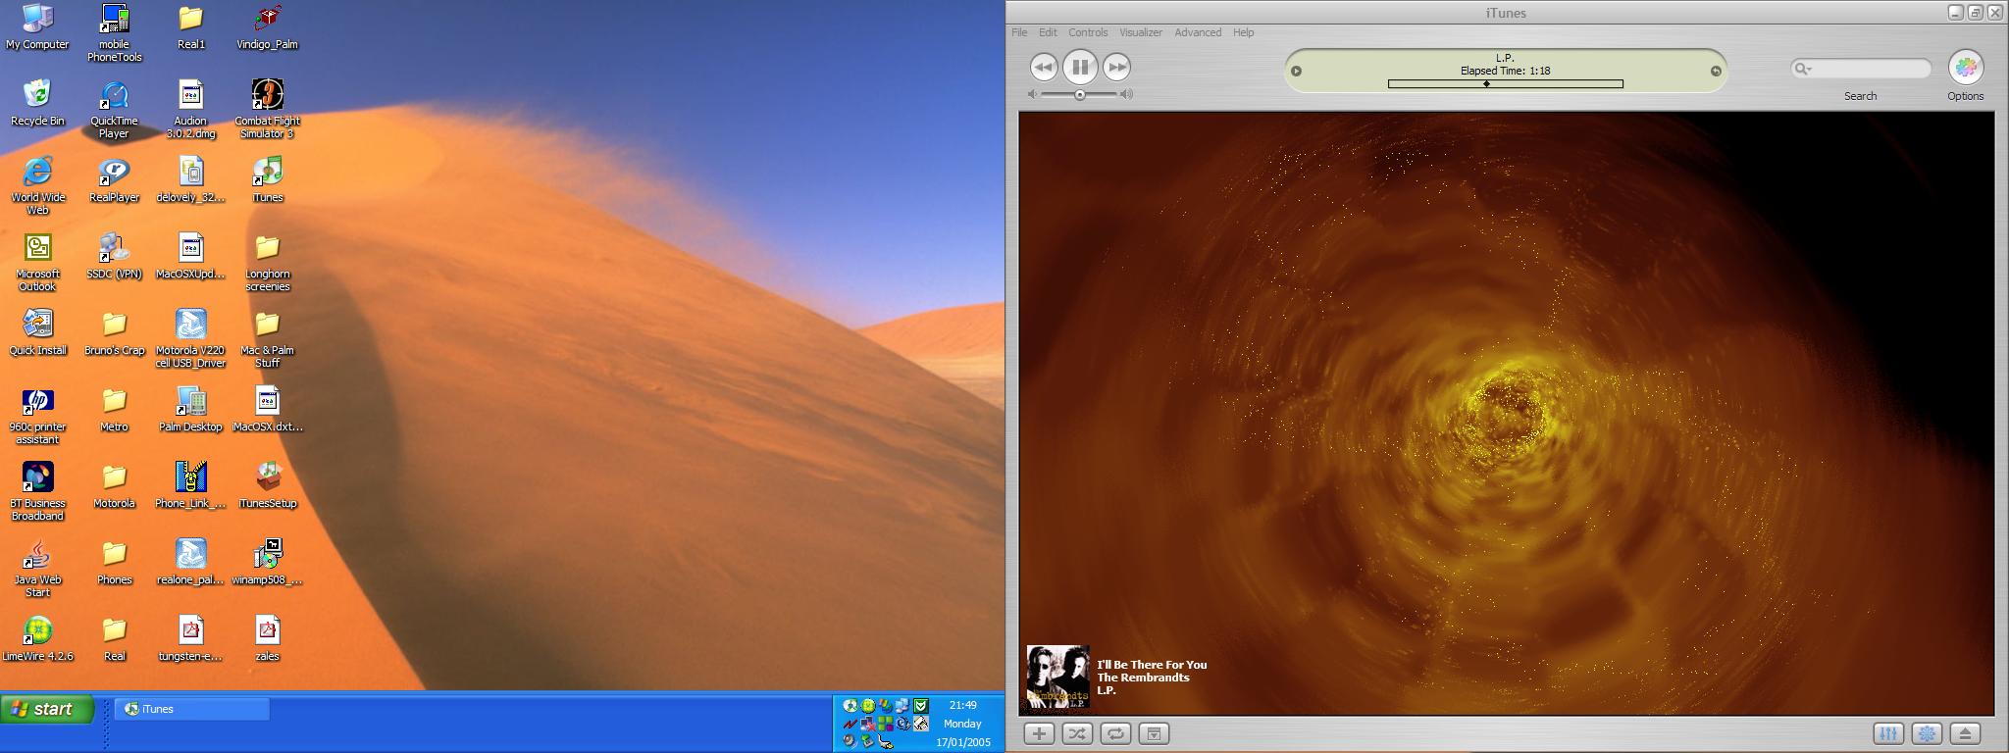The image size is (2009, 753).
Task: Eject the disc with the eject button
Action: [1965, 733]
